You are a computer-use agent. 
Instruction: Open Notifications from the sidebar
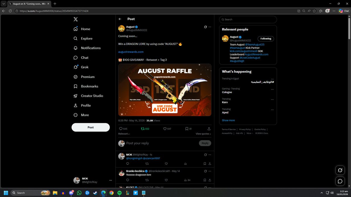87,48
